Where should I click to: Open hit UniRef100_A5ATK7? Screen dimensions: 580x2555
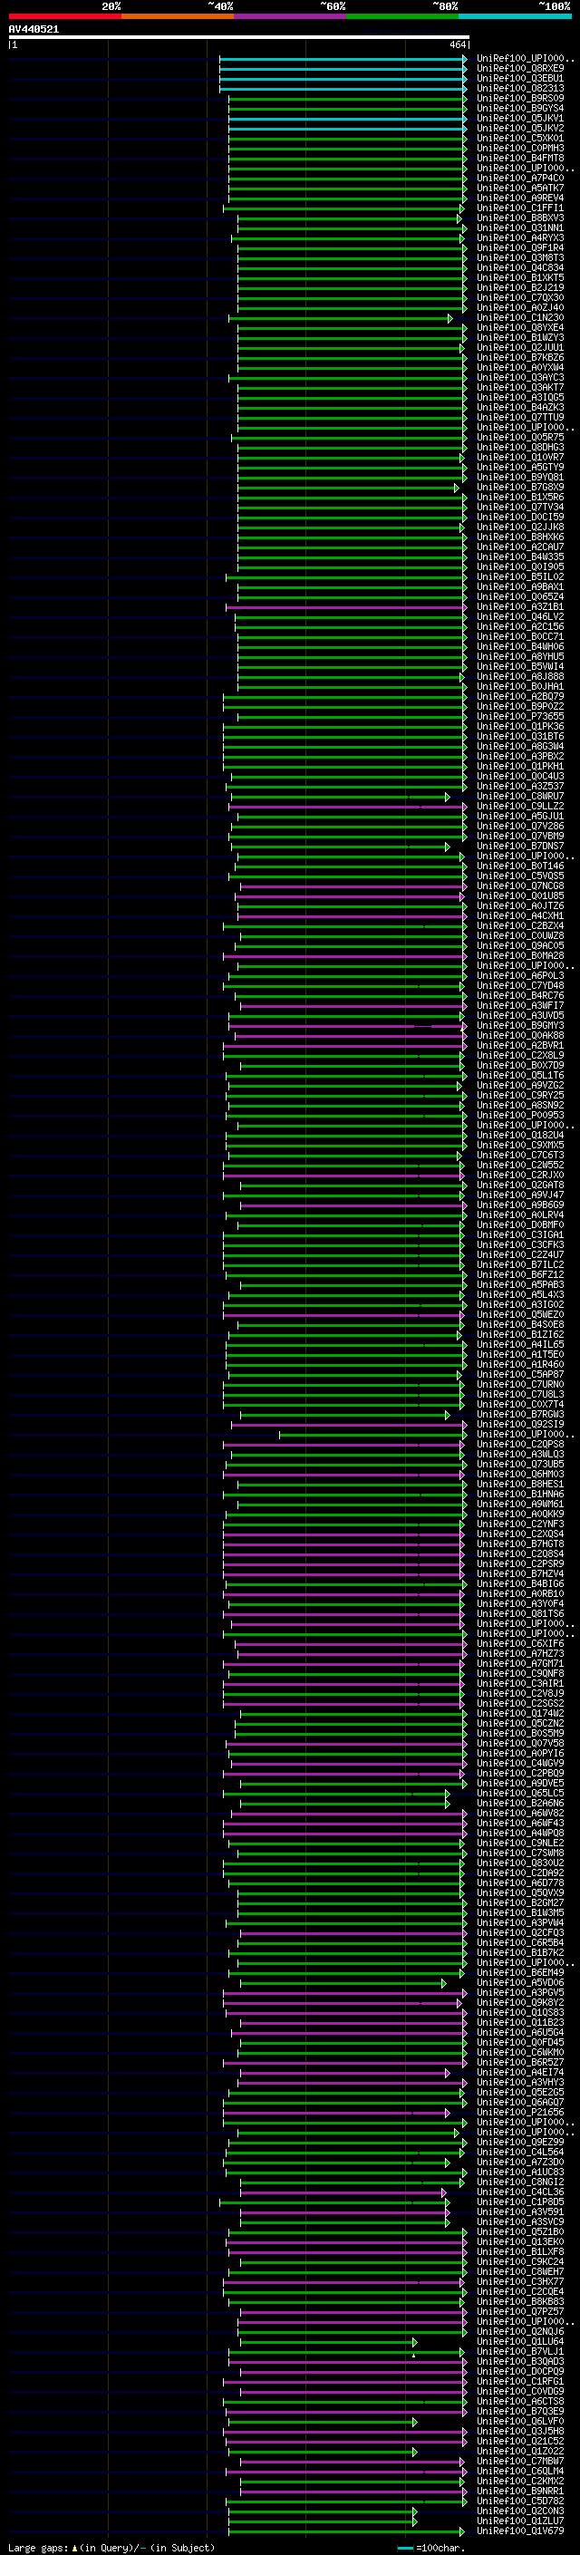[519, 189]
